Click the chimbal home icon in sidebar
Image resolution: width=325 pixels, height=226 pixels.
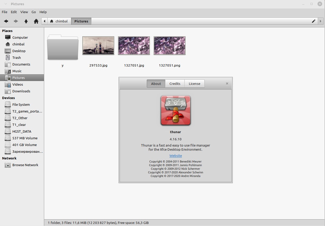coord(8,44)
